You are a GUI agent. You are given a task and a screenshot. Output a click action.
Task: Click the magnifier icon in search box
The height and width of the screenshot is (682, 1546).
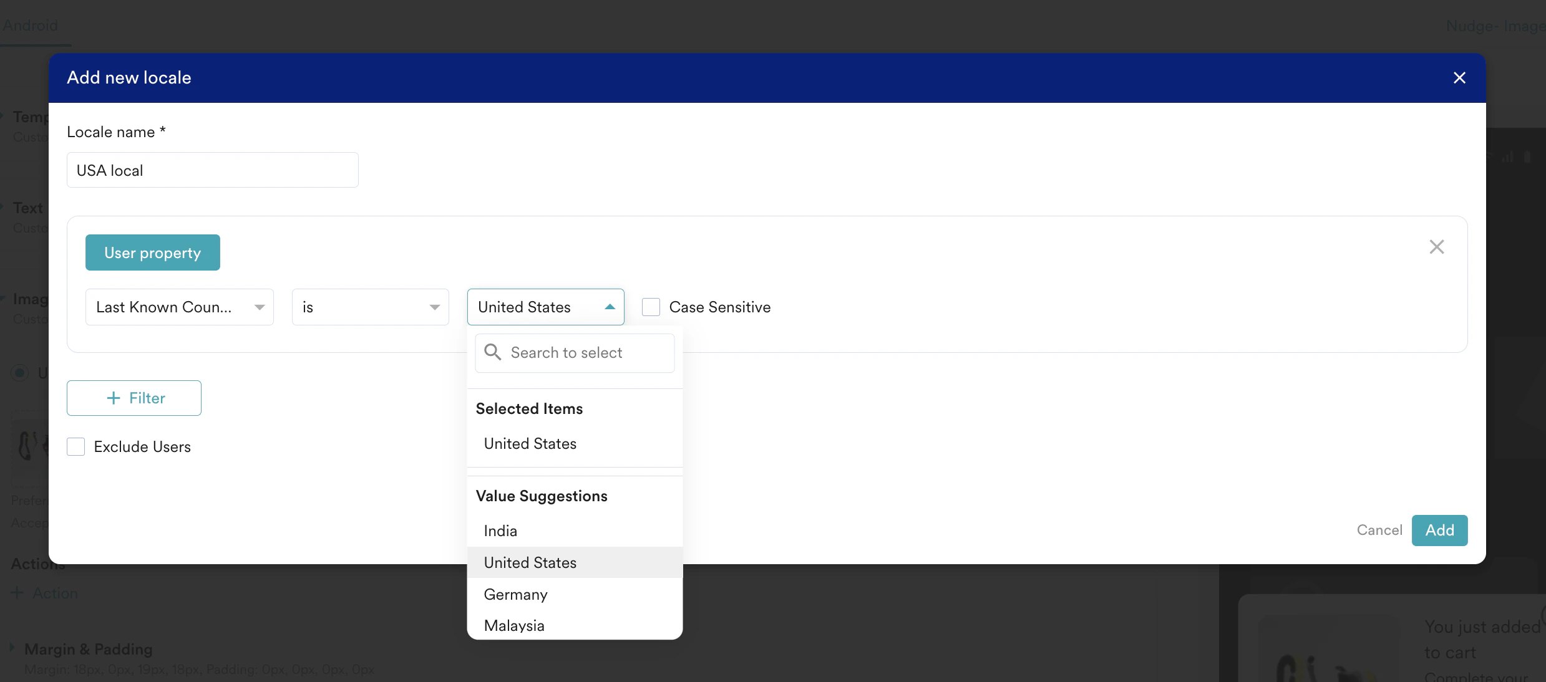point(492,352)
